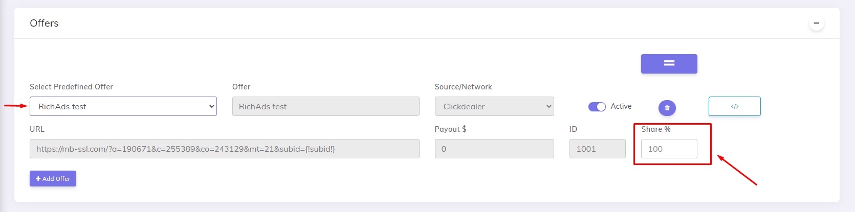Click the URL text field
855x212 pixels.
[x=224, y=149]
